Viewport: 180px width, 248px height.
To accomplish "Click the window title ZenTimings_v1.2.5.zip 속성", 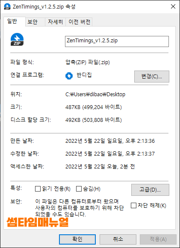I will coord(44,7).
